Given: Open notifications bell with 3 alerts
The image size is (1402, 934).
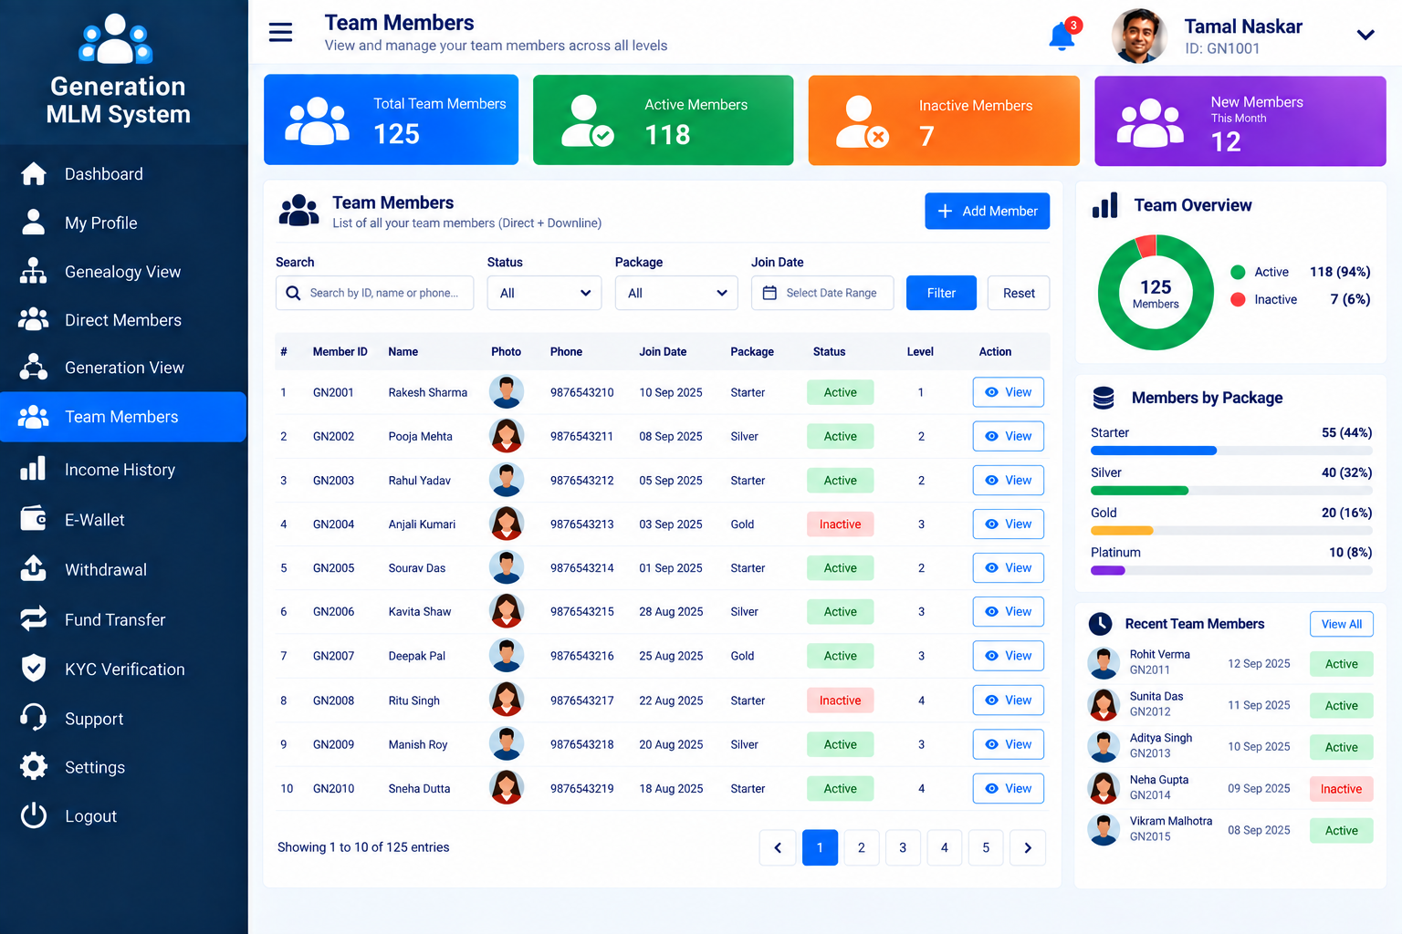Looking at the screenshot, I should point(1062,36).
